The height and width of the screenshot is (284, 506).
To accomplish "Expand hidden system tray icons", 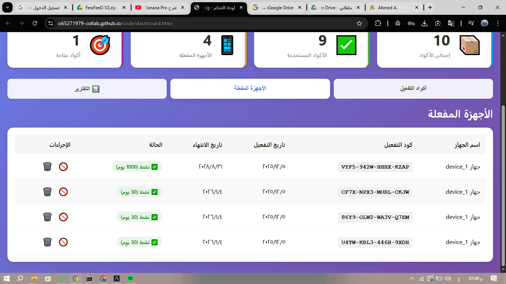I will point(412,278).
